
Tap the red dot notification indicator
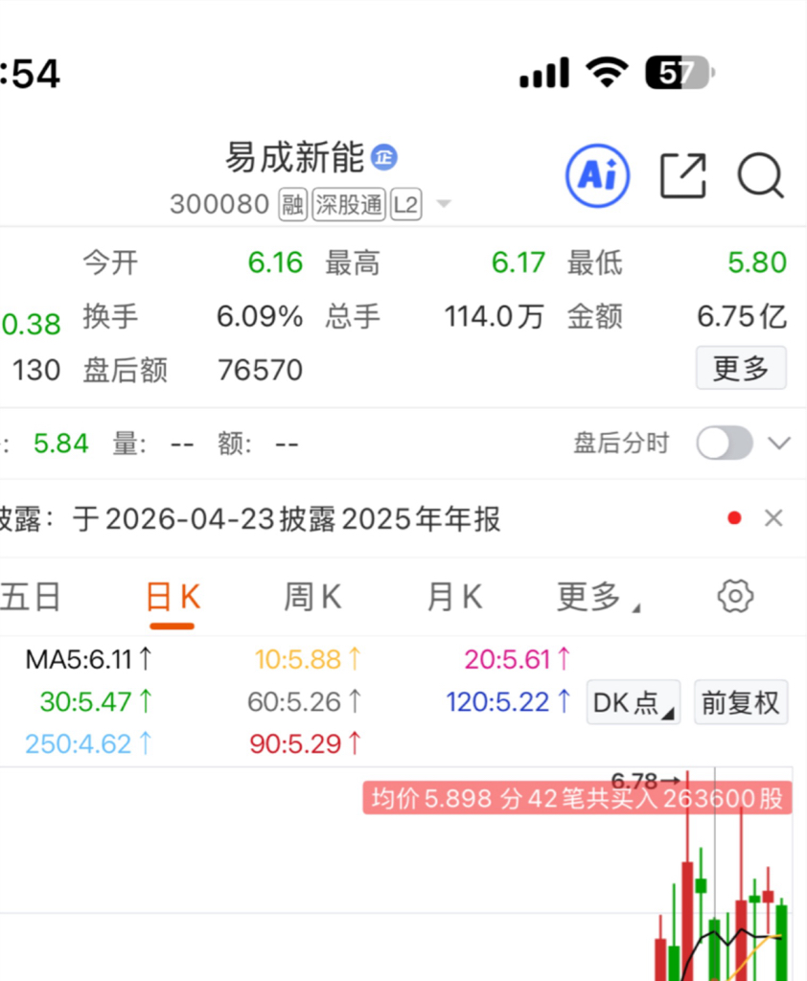734,518
